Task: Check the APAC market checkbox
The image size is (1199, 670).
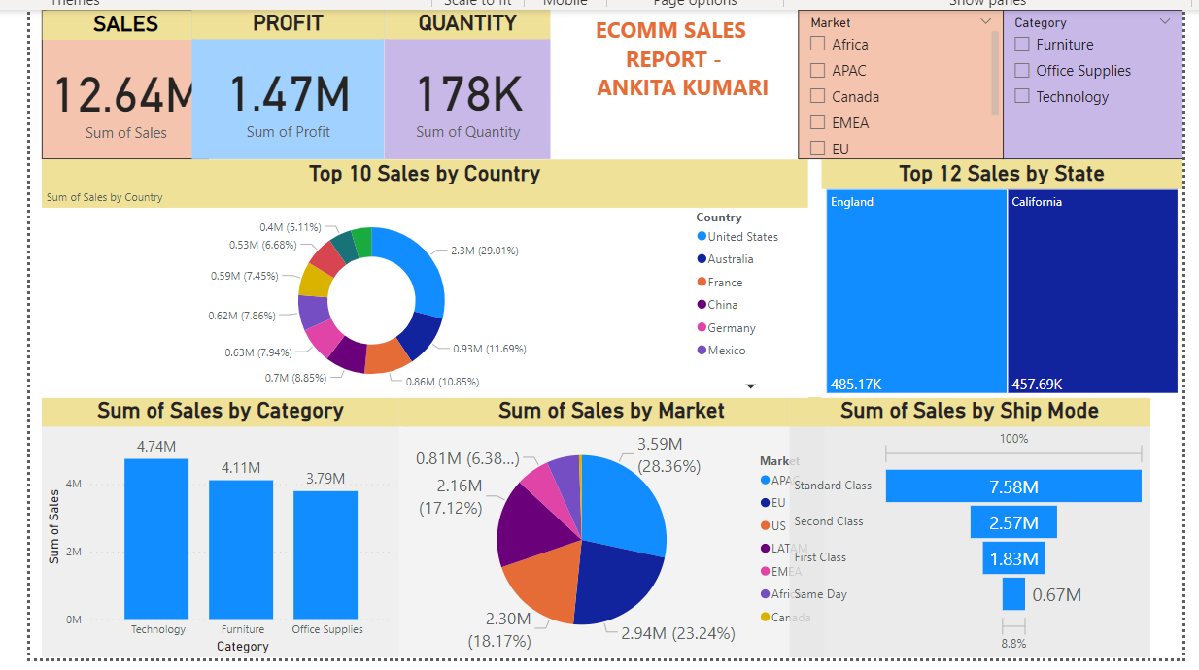Action: pyautogui.click(x=819, y=70)
